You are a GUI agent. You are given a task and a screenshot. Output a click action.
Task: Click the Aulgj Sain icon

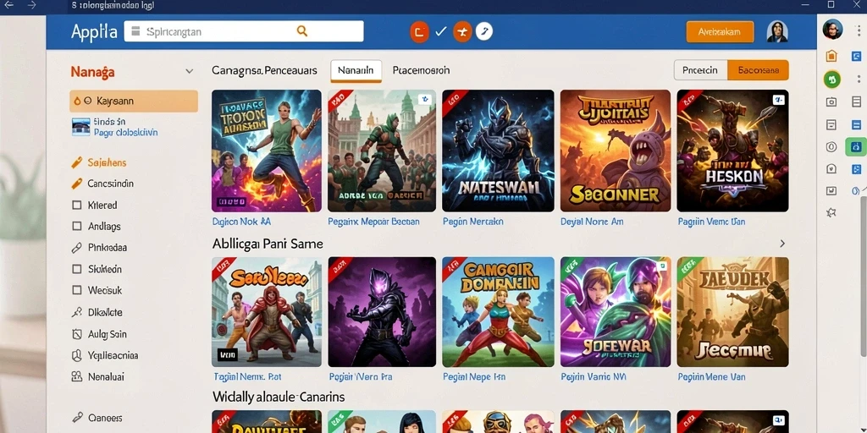tap(77, 334)
